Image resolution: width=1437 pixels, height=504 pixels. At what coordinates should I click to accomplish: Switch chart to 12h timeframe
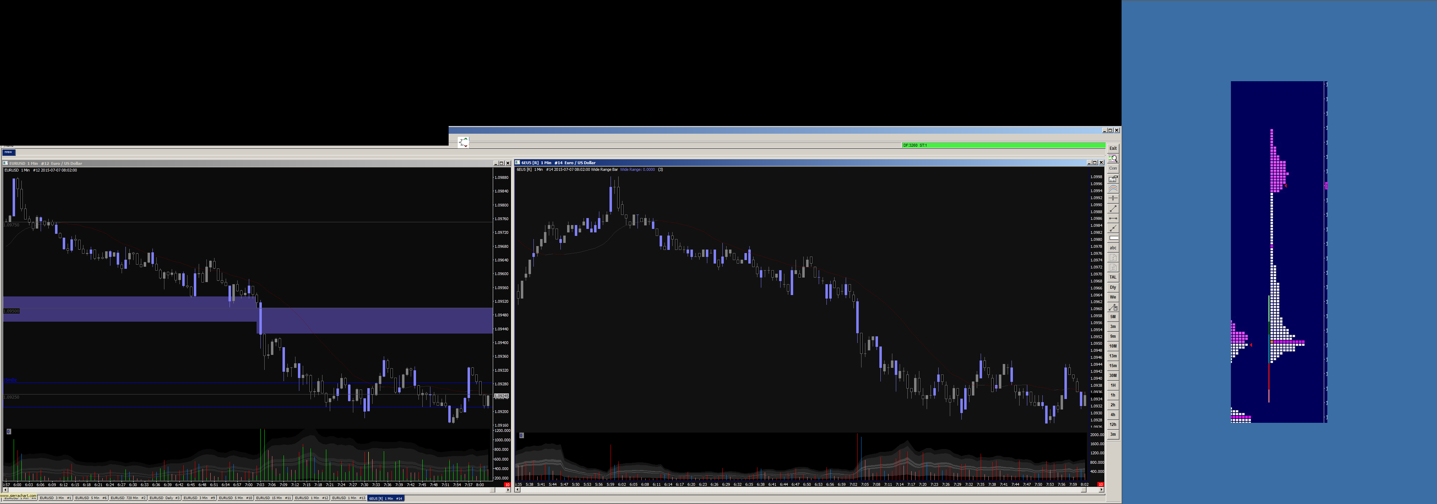1112,424
